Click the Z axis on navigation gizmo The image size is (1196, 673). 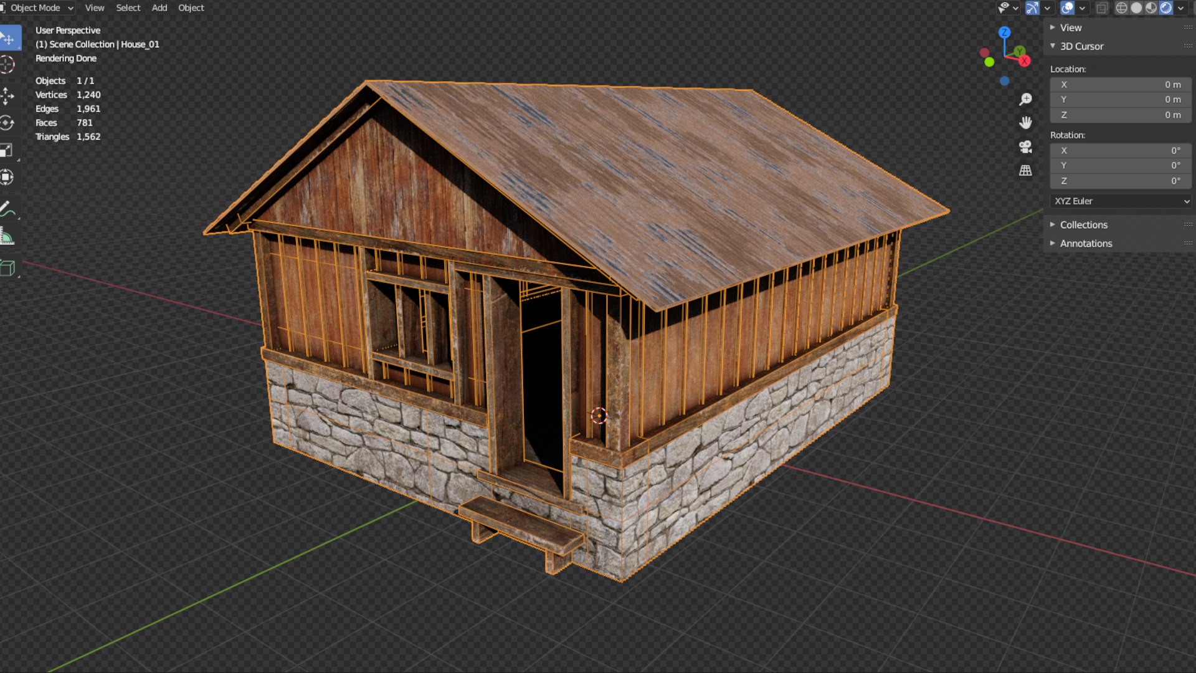tap(1004, 32)
